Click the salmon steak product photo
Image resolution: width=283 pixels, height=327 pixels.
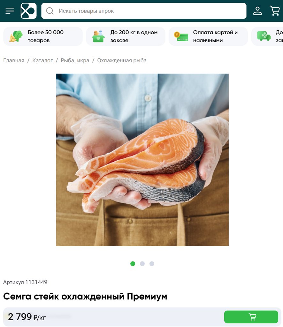coord(142,160)
